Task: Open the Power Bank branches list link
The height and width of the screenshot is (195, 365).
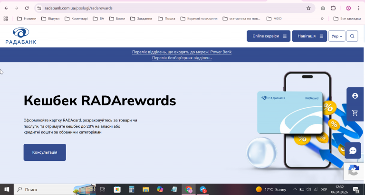Action: [182, 52]
